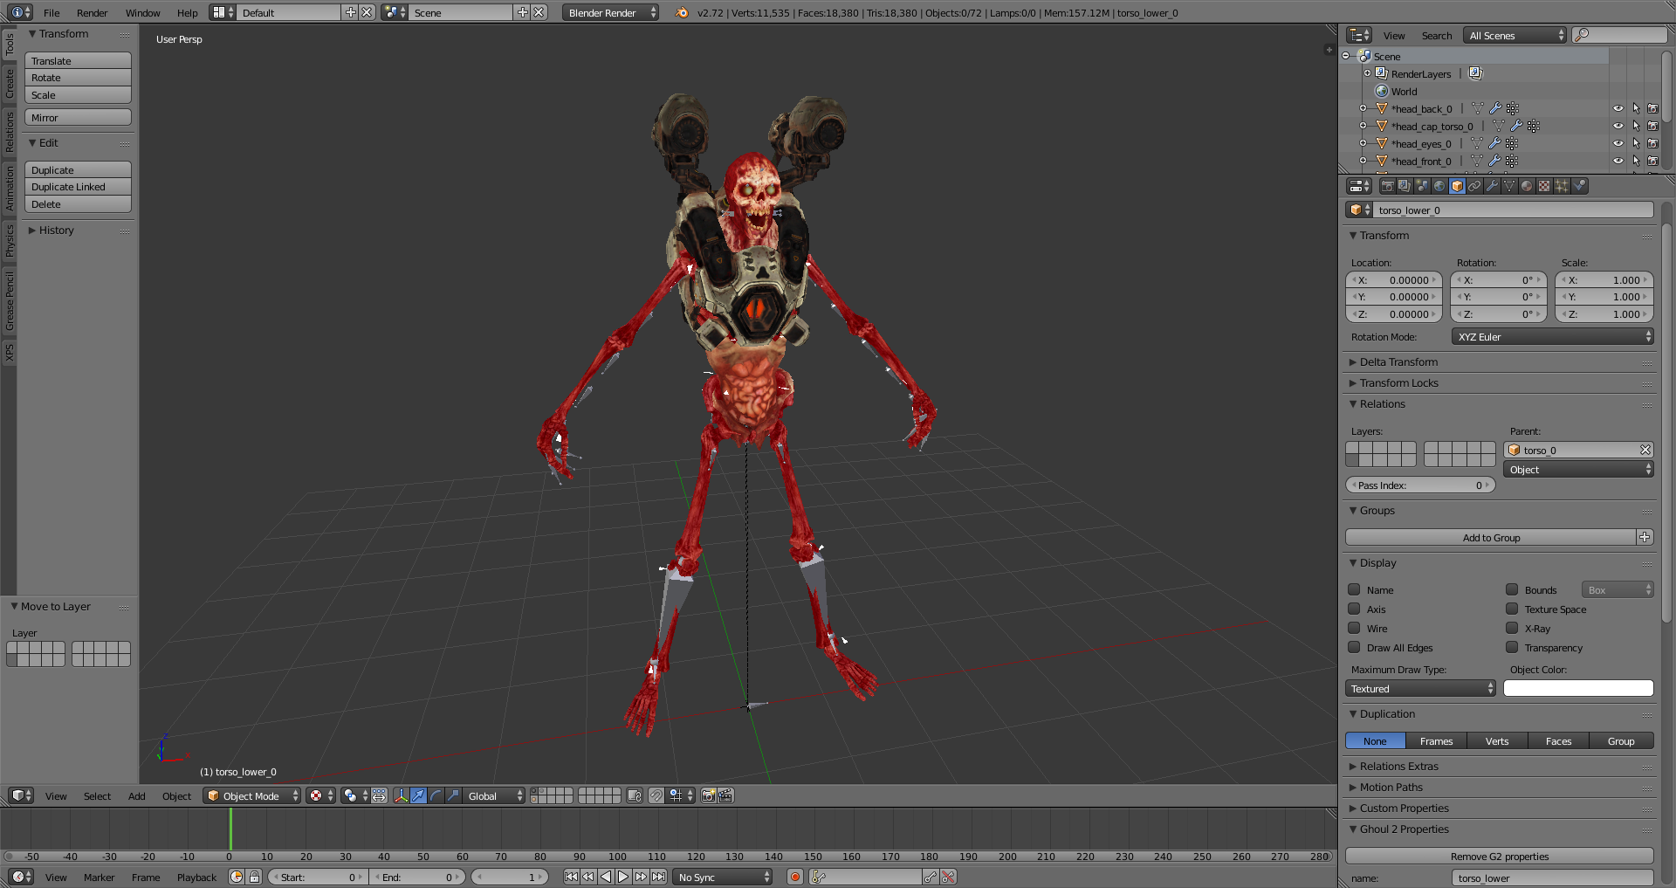Open the Object Mode dropdown
The height and width of the screenshot is (888, 1676).
252,795
